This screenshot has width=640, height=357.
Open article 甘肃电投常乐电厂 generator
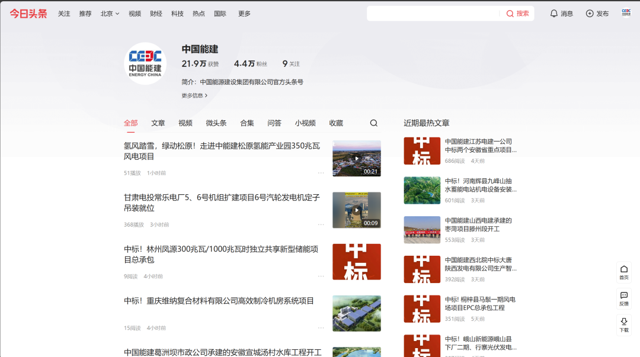point(222,203)
